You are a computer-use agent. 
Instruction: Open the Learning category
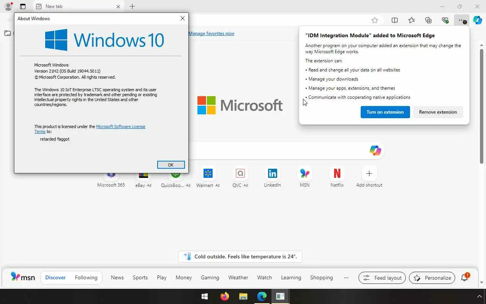[x=291, y=277]
